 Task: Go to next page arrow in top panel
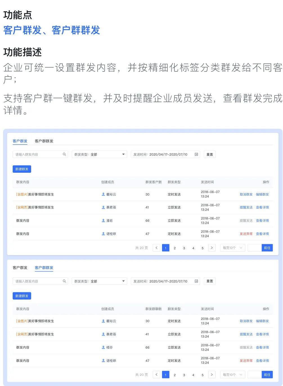point(212,248)
